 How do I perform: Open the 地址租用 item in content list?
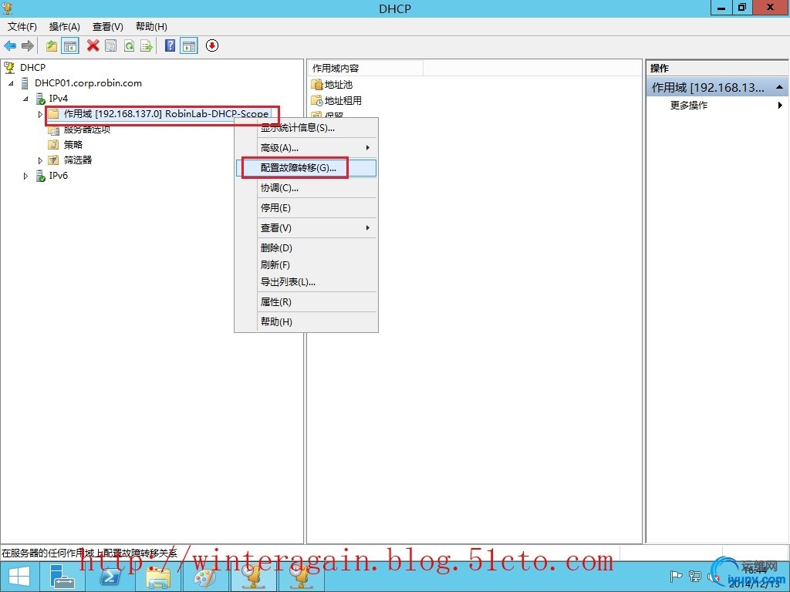(336, 101)
